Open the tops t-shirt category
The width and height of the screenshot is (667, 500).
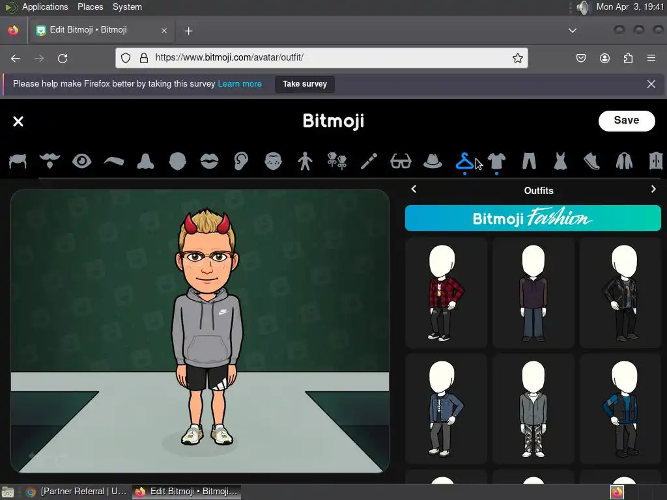(496, 161)
